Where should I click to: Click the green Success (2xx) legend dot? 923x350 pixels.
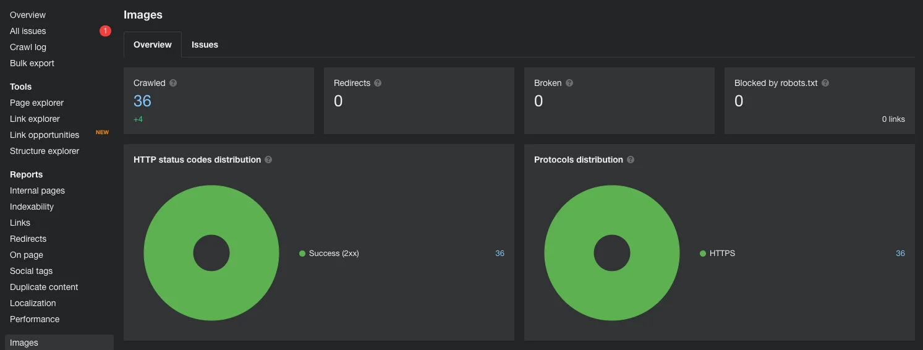[302, 254]
